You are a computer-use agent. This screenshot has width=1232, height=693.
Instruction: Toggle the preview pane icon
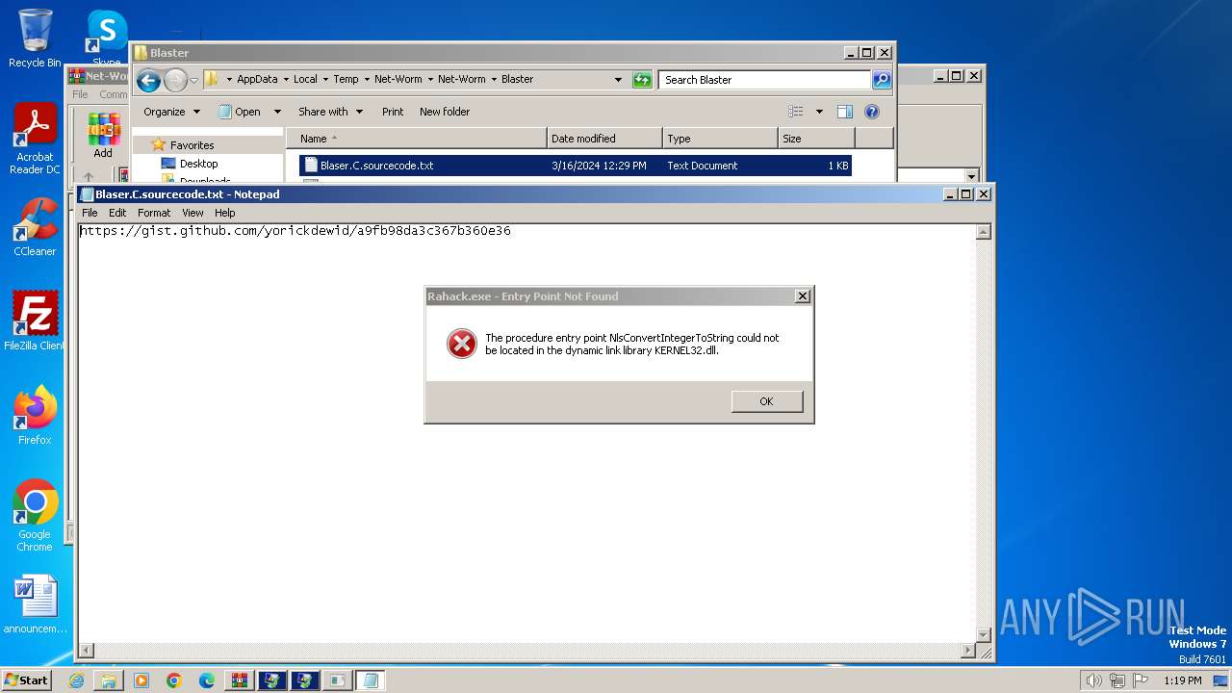(x=845, y=112)
